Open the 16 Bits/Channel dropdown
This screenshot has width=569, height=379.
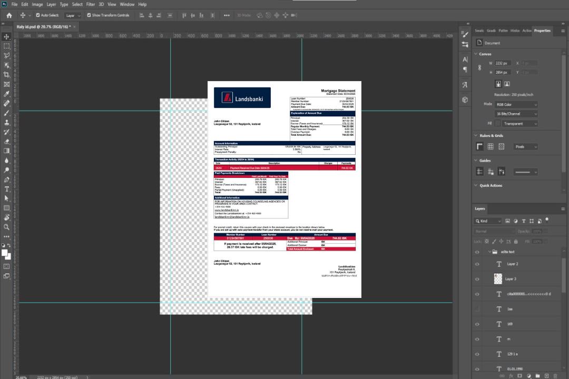pos(516,114)
